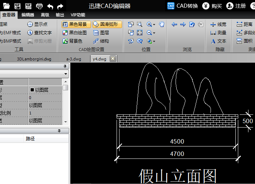Expand the zoom out dropdown arrow
The width and height of the screenshot is (255, 184).
154,33
